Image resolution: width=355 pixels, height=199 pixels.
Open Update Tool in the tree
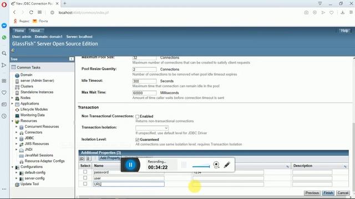point(29,184)
